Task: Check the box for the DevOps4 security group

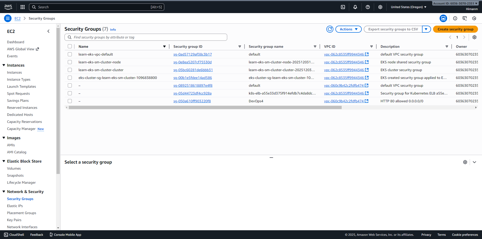Action: point(70,101)
